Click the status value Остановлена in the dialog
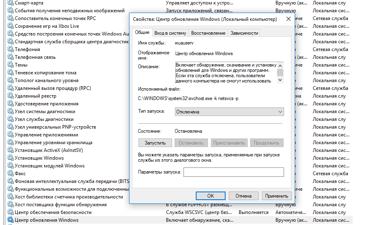This screenshot has width=367, height=225. point(188,131)
